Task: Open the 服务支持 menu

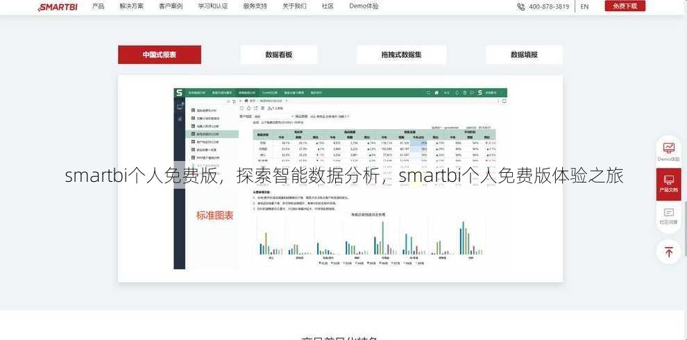Action: [255, 6]
